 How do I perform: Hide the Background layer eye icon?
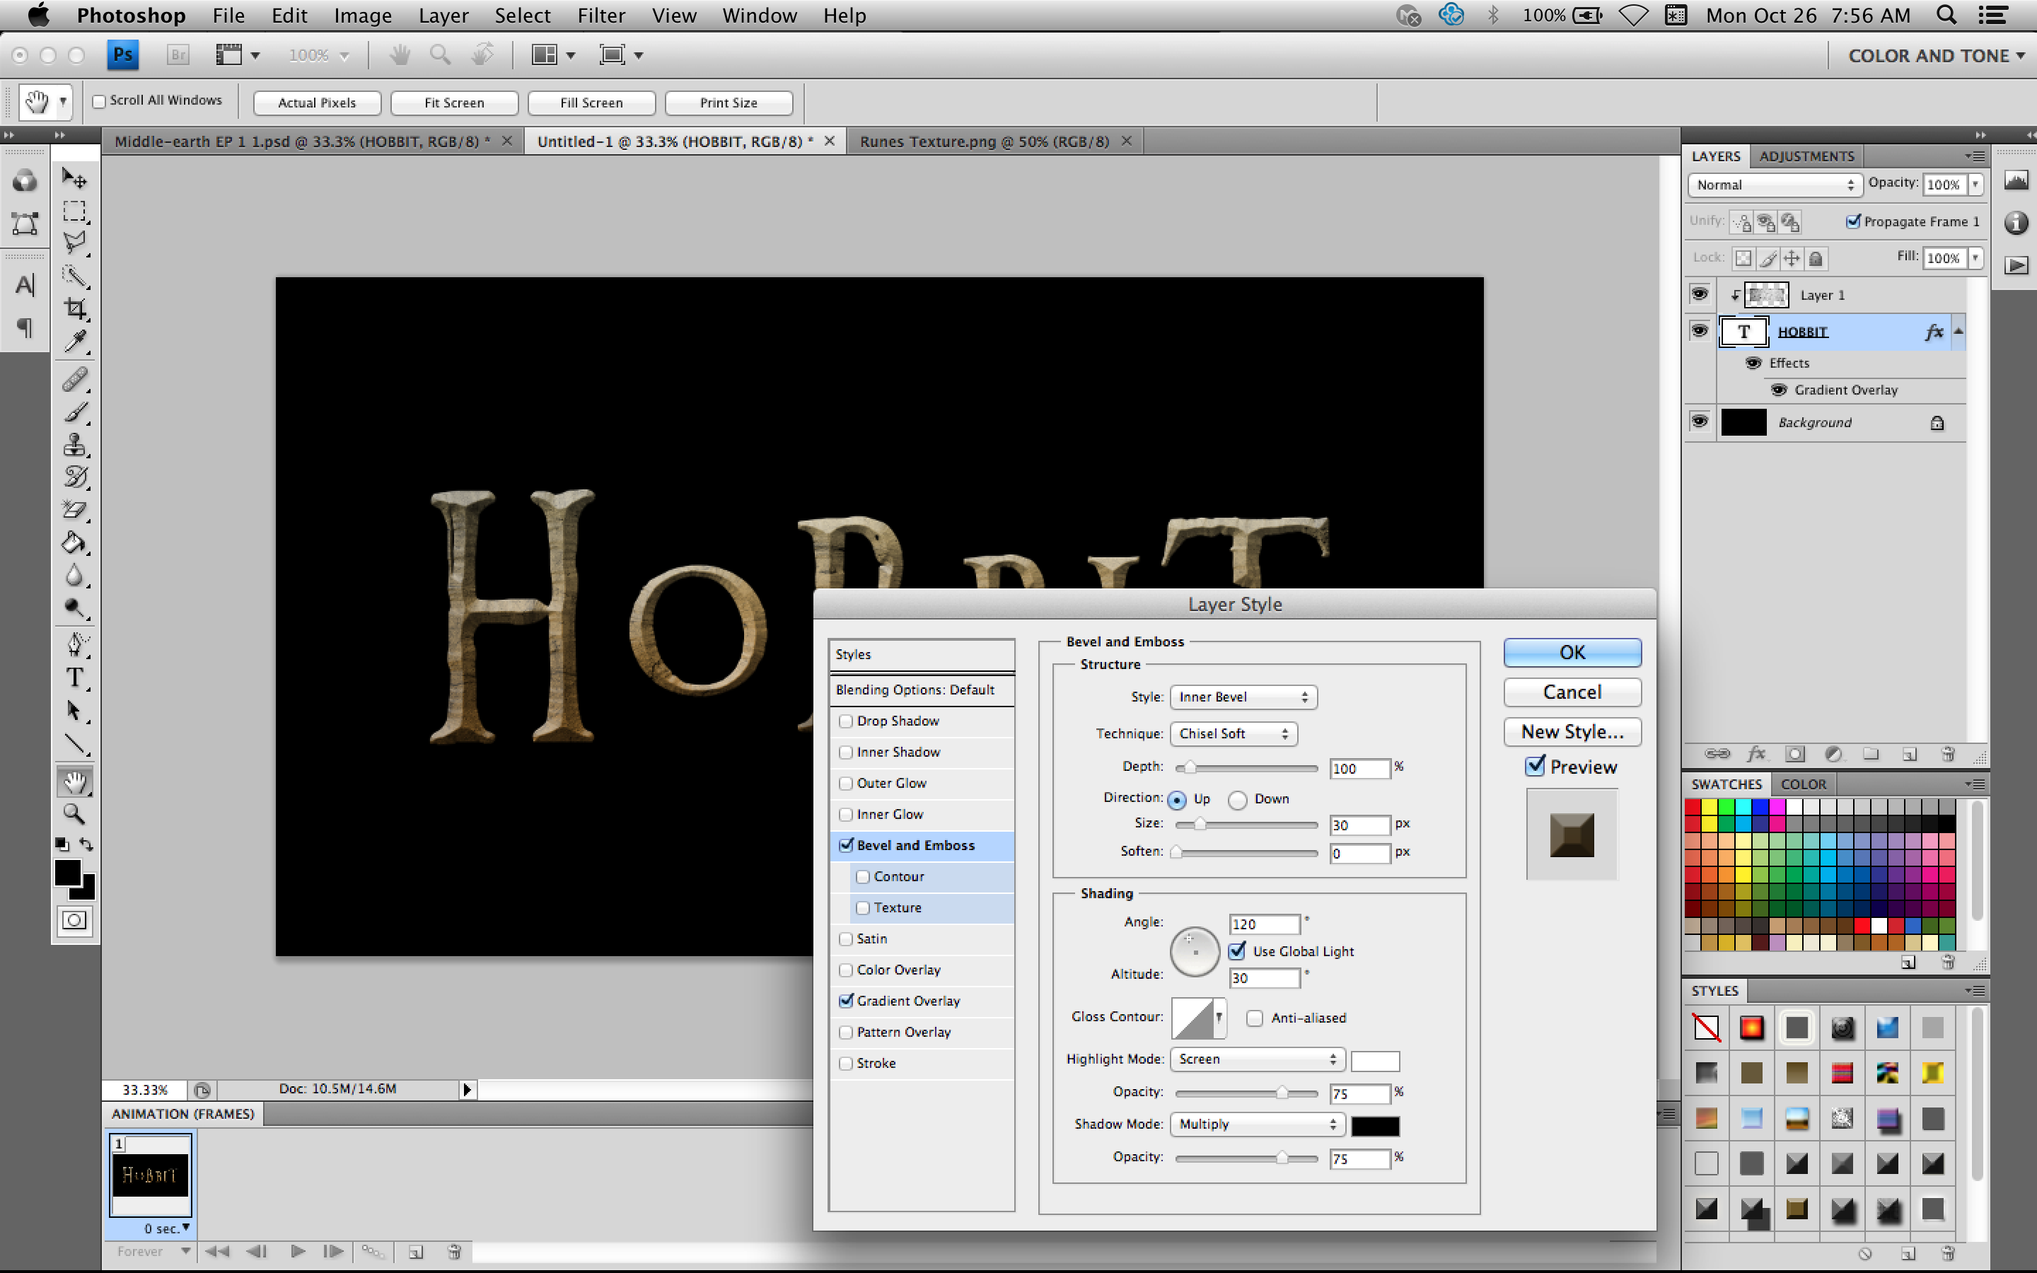(x=1700, y=421)
